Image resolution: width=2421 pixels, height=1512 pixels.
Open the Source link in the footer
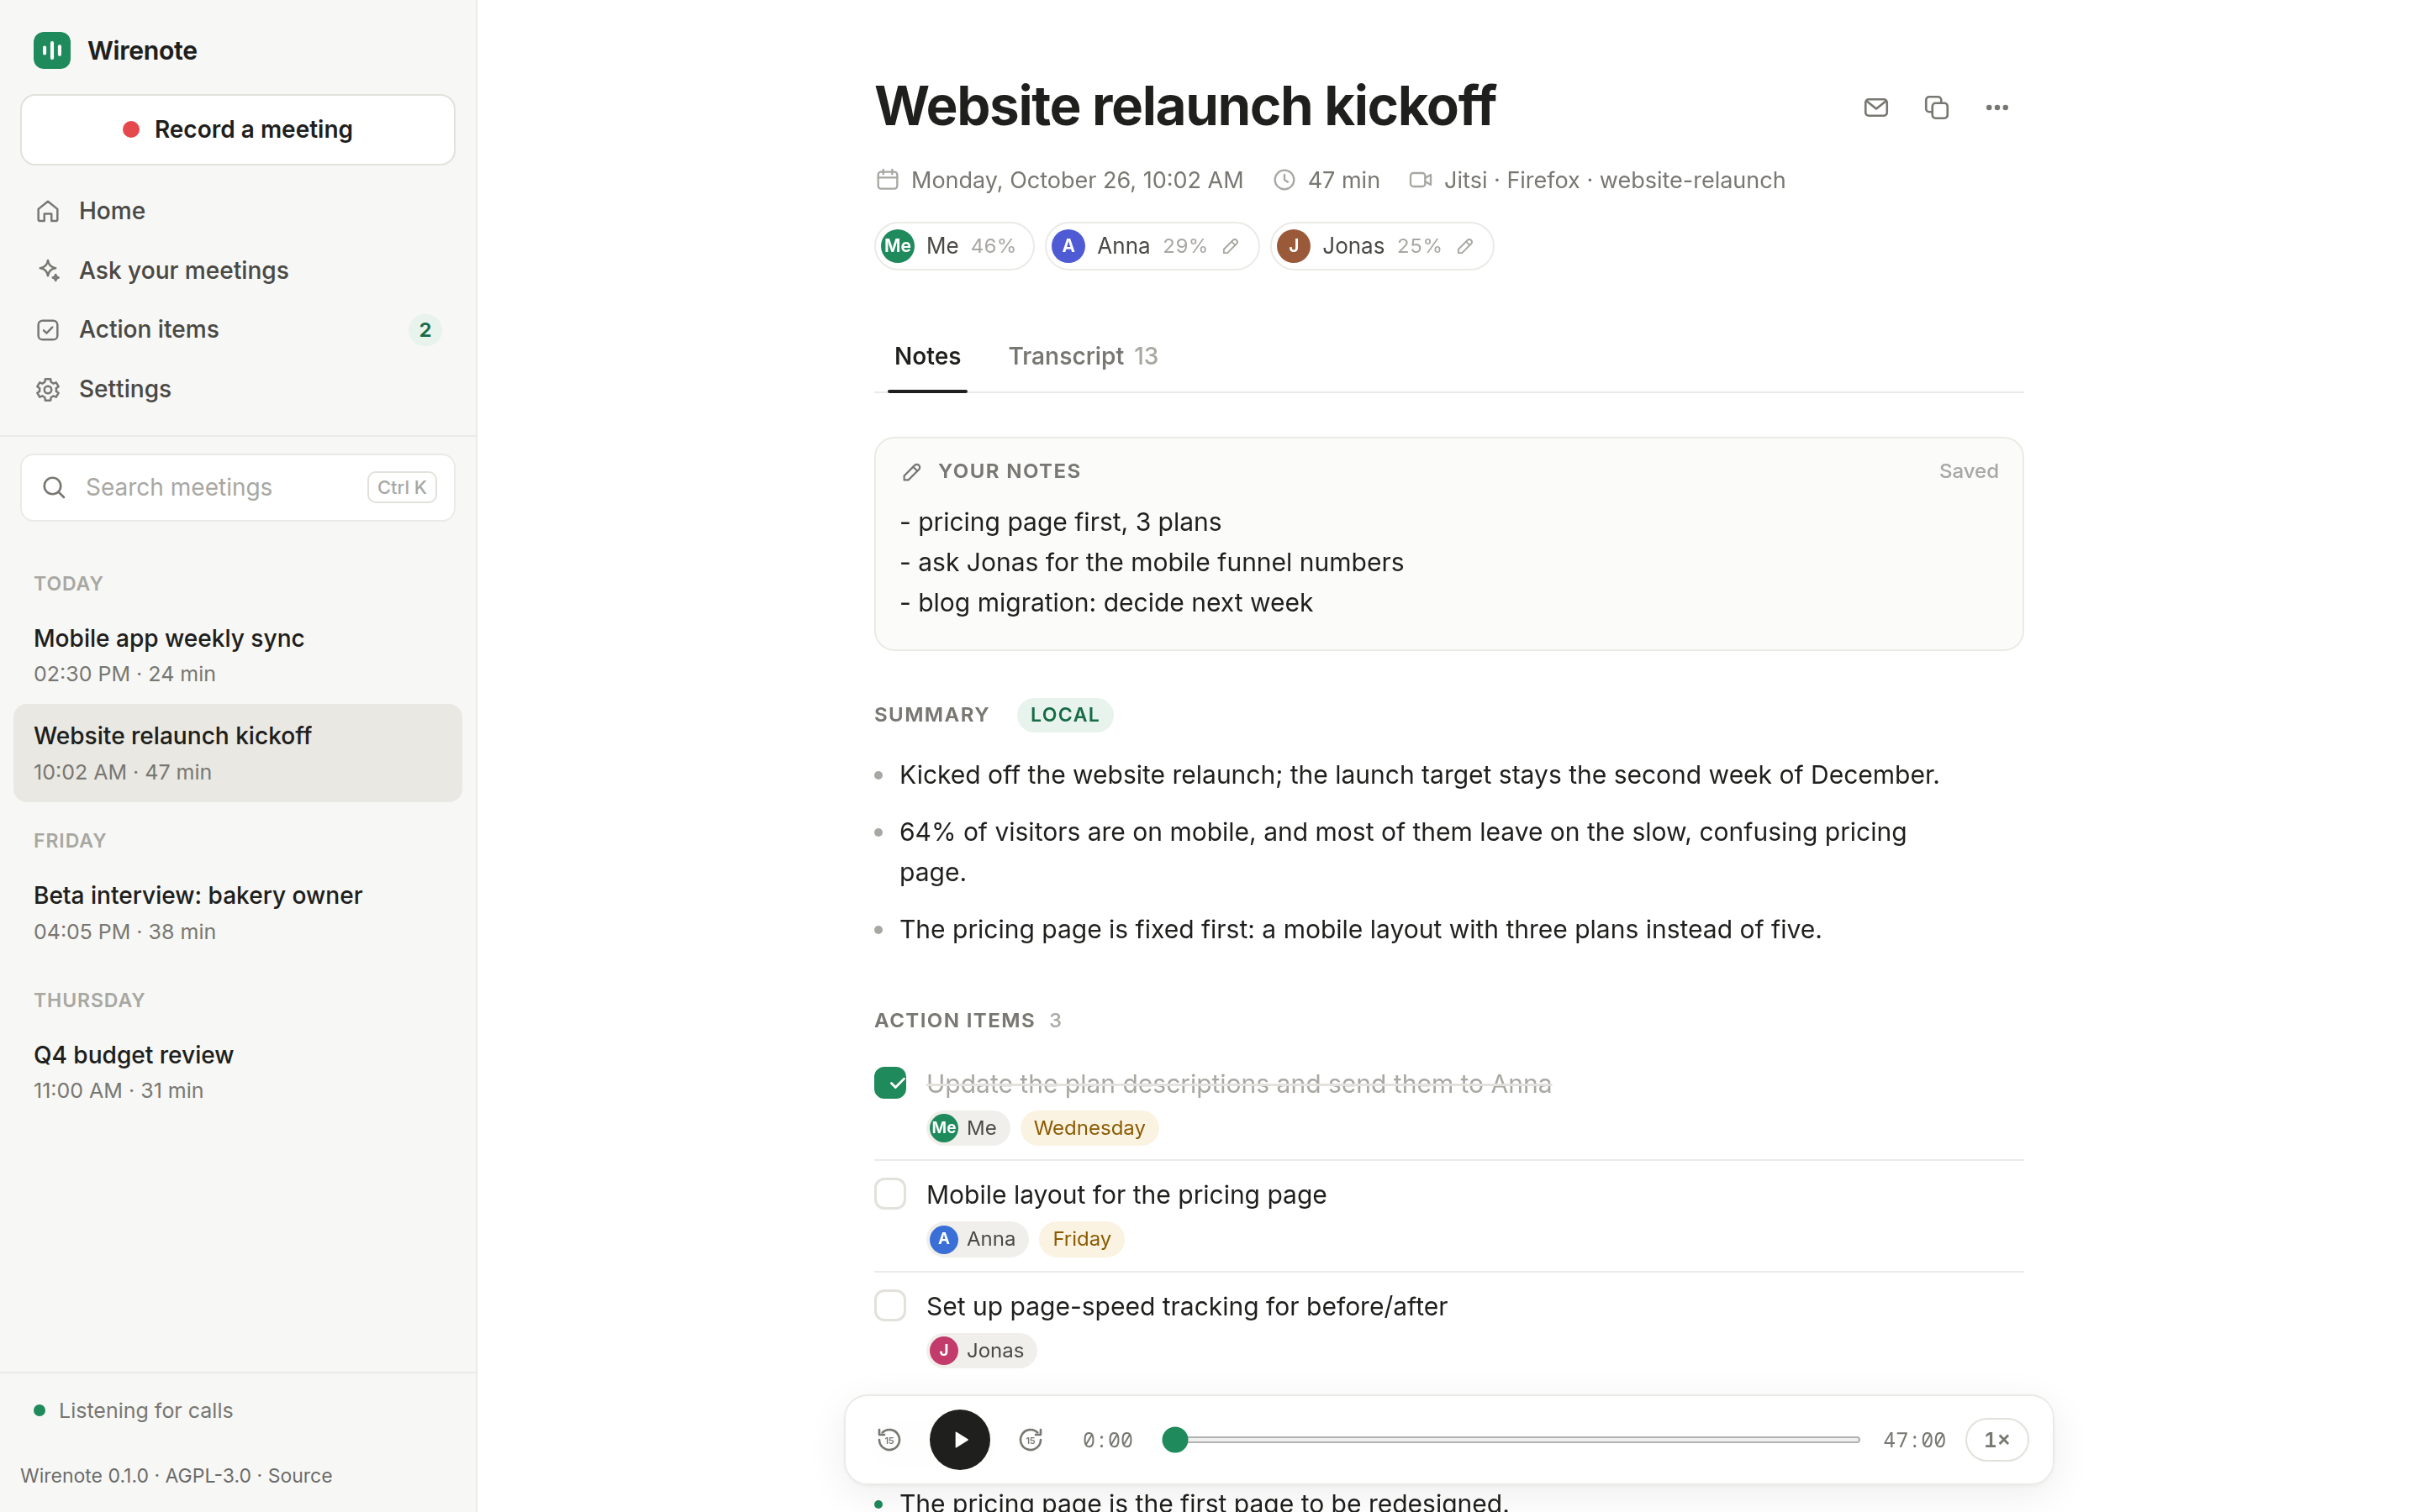pyautogui.click(x=300, y=1475)
